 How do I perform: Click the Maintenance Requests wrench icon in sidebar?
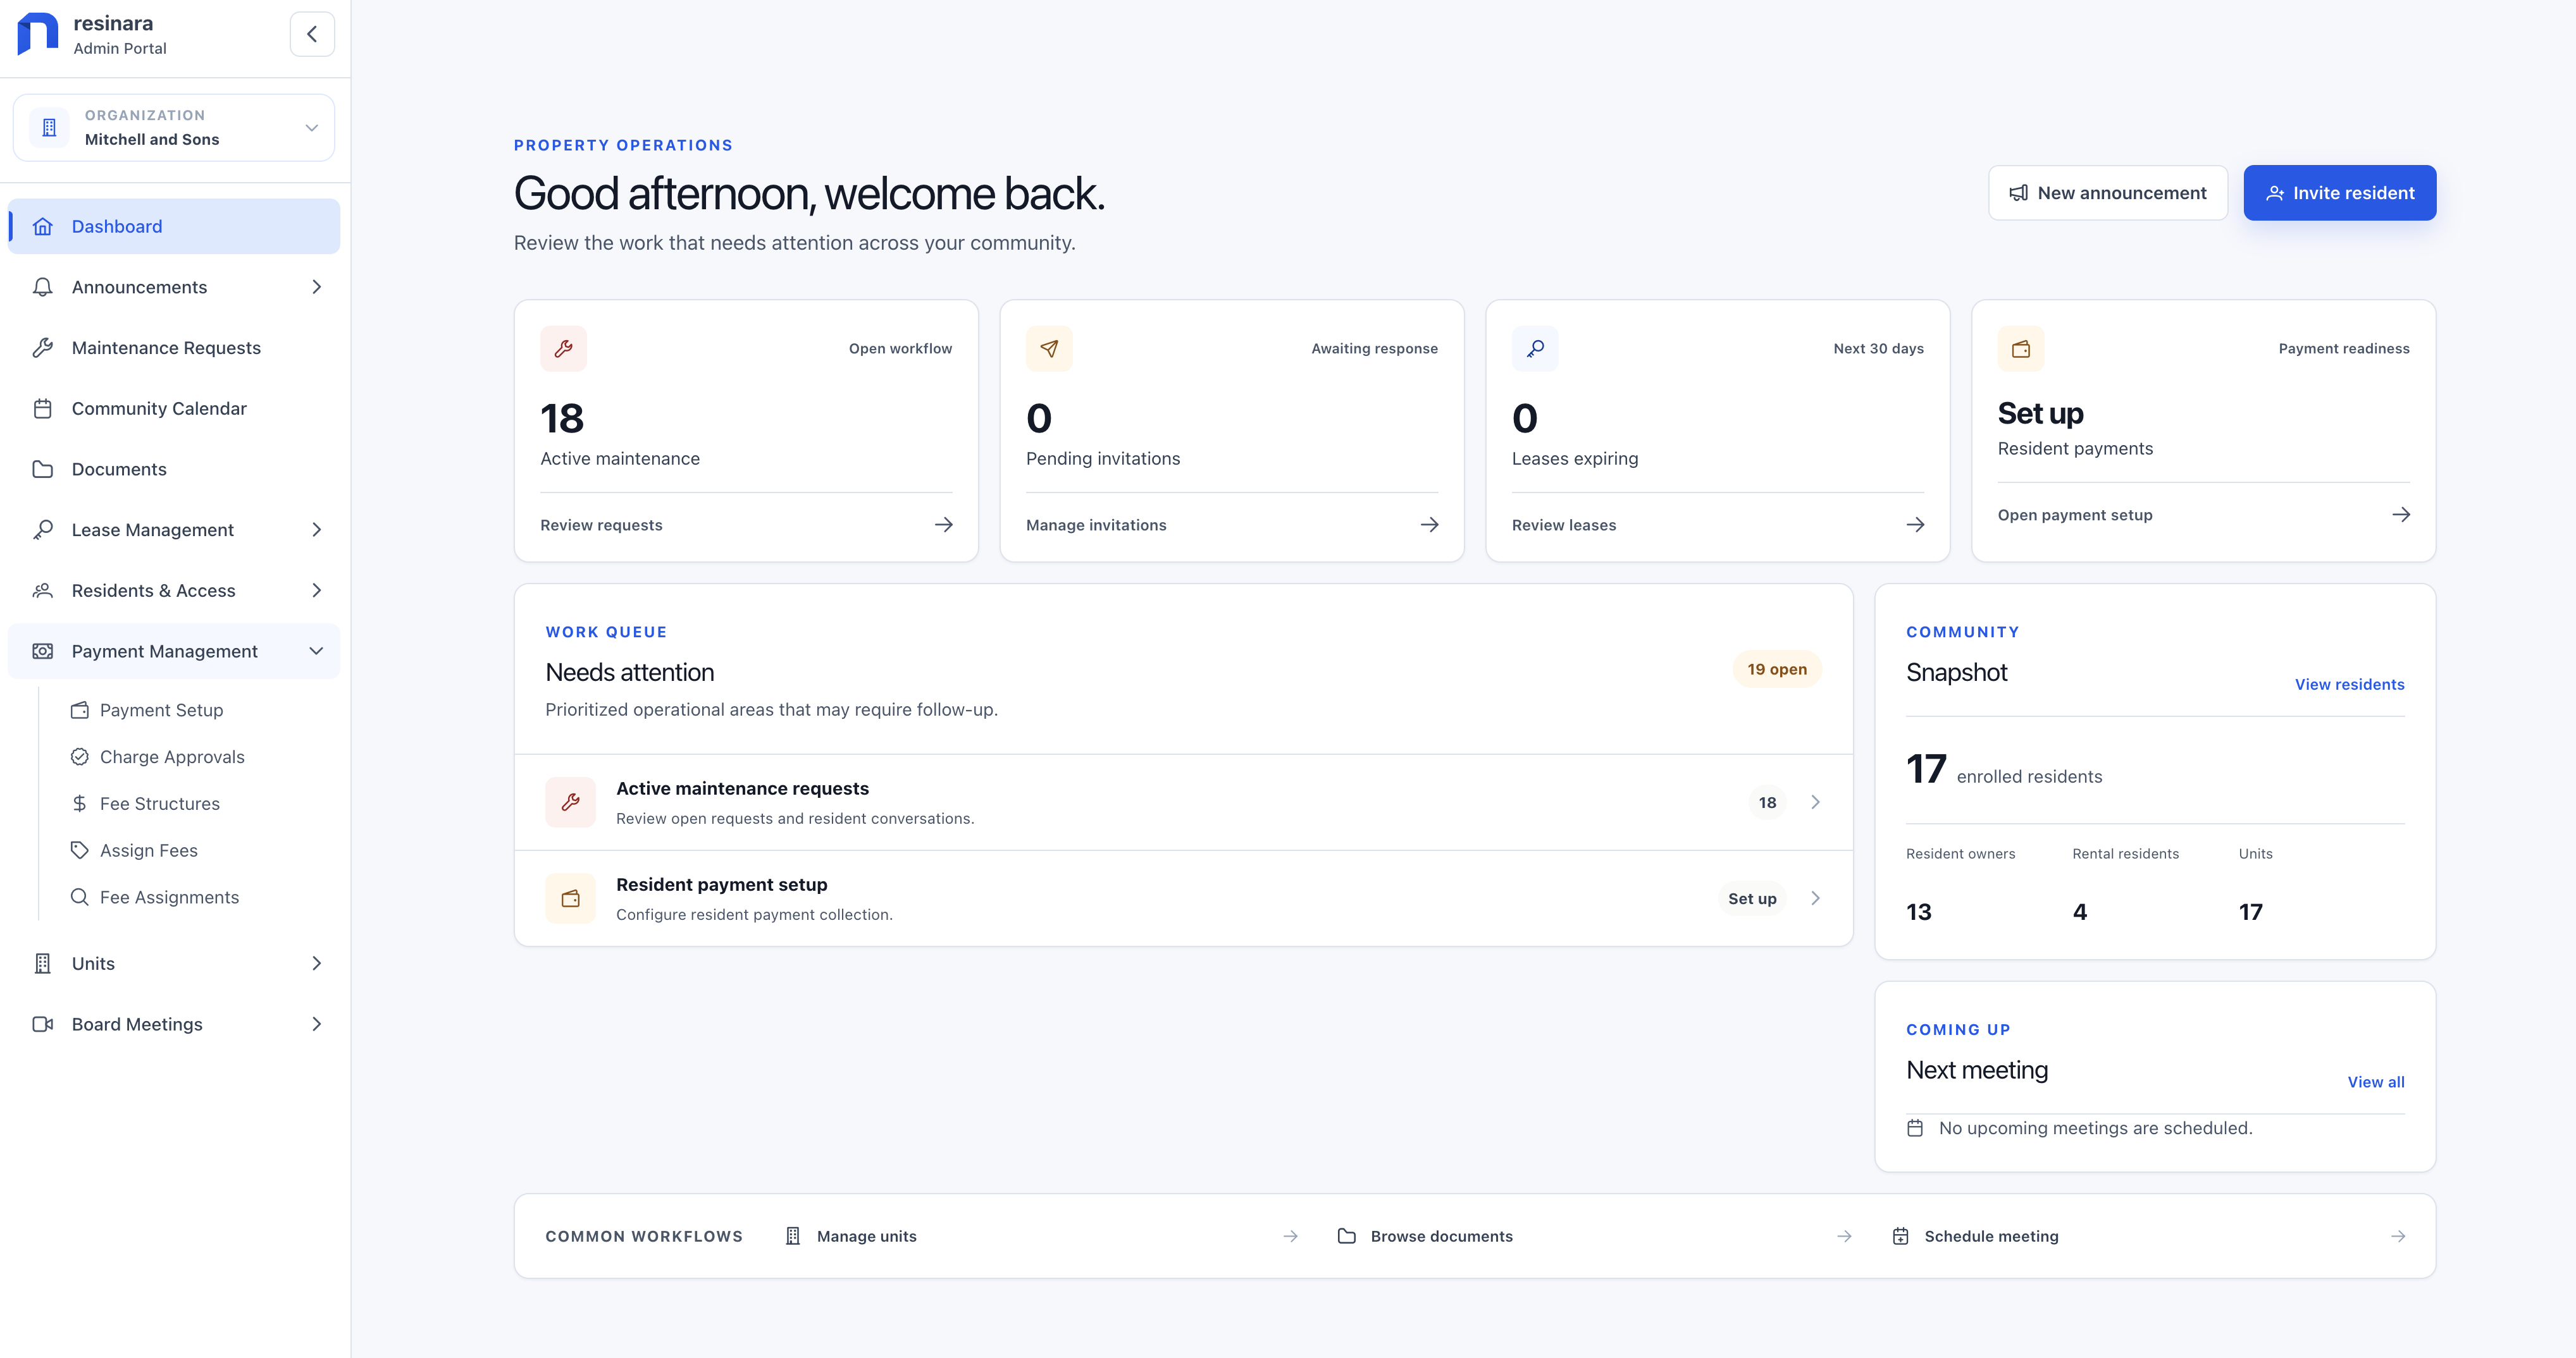43,348
